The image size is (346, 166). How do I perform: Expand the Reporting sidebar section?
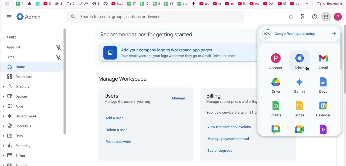4,146
